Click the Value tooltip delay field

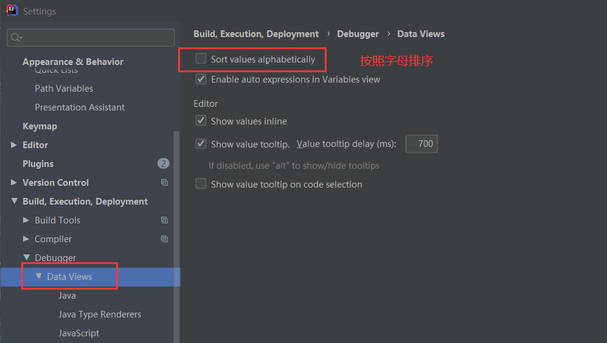pos(421,144)
